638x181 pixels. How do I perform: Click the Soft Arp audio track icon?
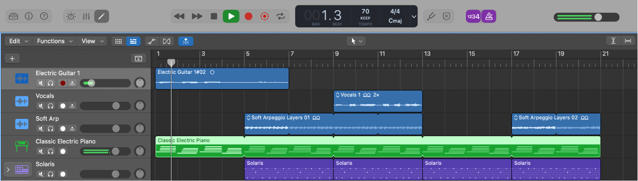[x=22, y=124]
